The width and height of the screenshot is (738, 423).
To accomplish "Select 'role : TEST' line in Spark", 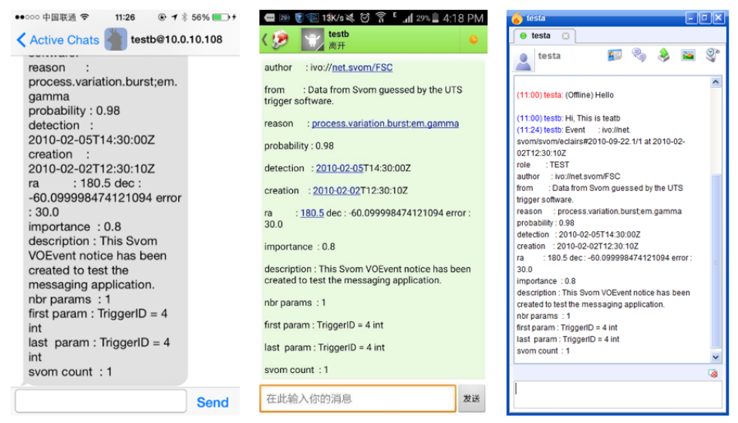I will [543, 165].
